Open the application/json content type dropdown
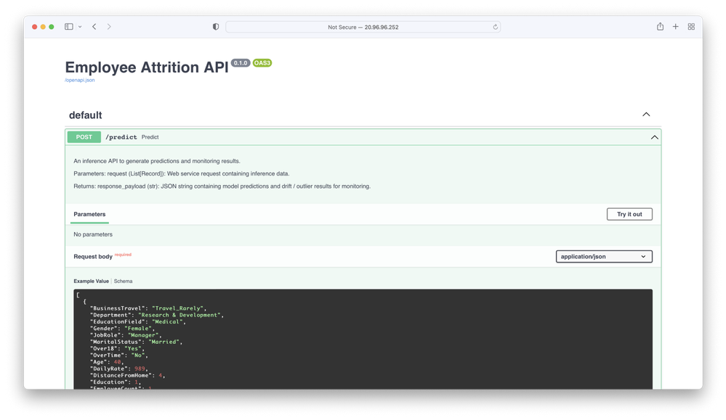The height and width of the screenshot is (420, 726). (604, 257)
